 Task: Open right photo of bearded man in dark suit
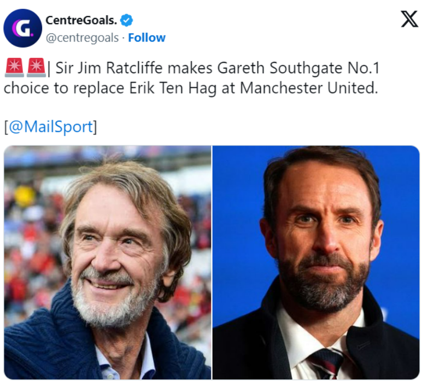[x=316, y=262]
